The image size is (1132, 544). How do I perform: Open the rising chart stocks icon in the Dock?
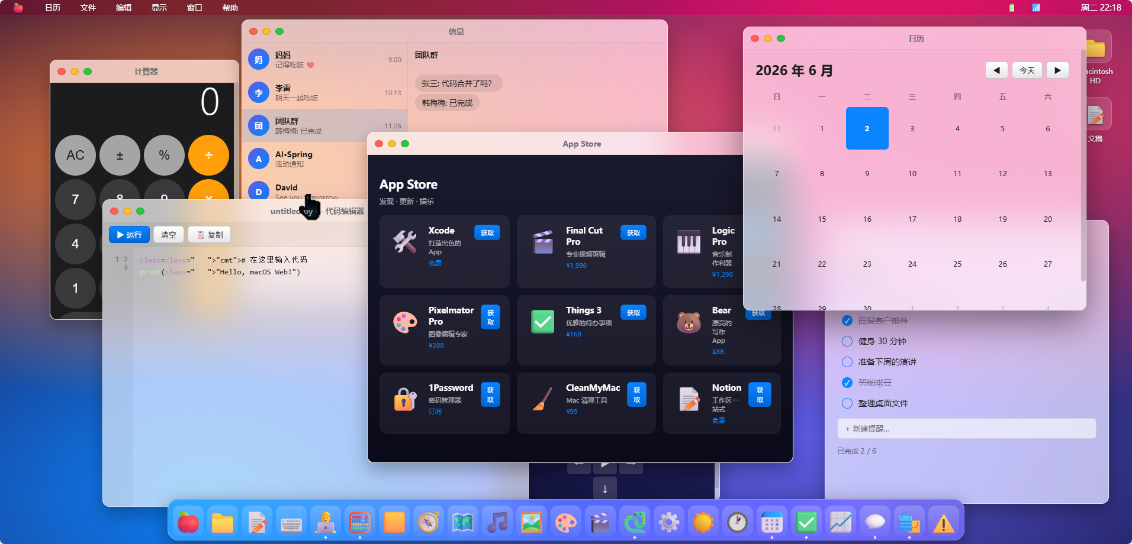841,522
